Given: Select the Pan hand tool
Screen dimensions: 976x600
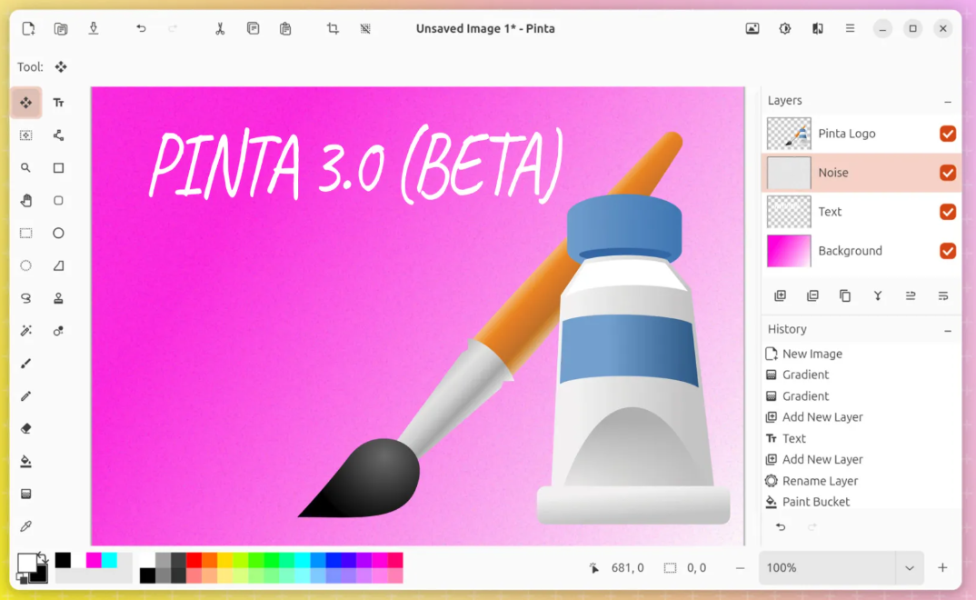Looking at the screenshot, I should (25, 200).
